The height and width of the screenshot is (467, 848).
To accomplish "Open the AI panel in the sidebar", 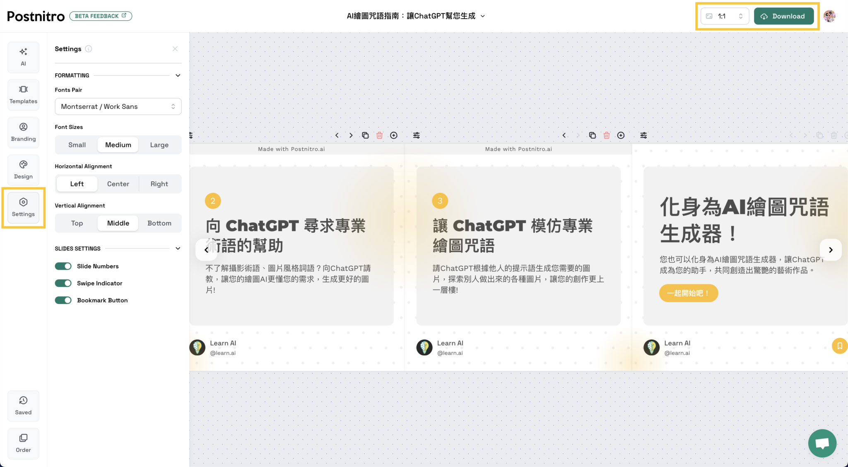I will click(x=23, y=57).
